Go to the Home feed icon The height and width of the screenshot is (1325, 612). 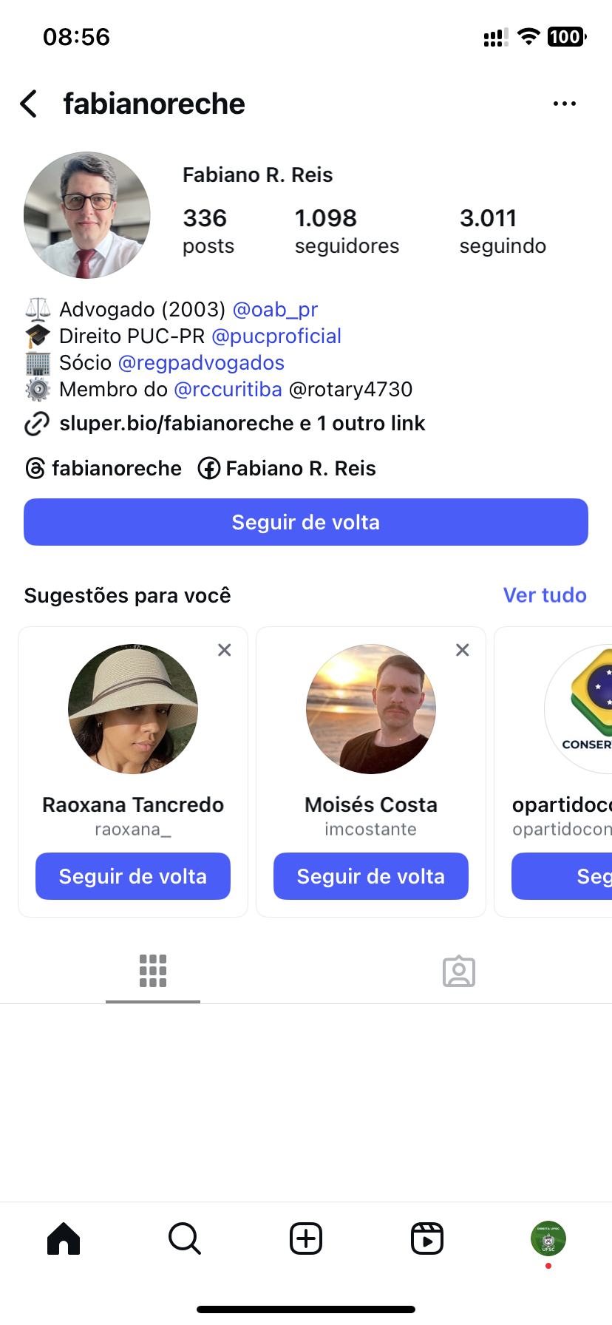coord(64,1238)
